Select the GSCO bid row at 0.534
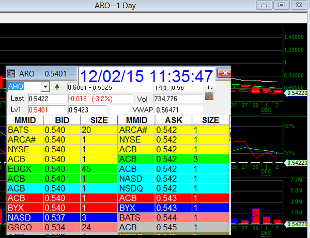This screenshot has width=310, height=238. click(x=62, y=227)
